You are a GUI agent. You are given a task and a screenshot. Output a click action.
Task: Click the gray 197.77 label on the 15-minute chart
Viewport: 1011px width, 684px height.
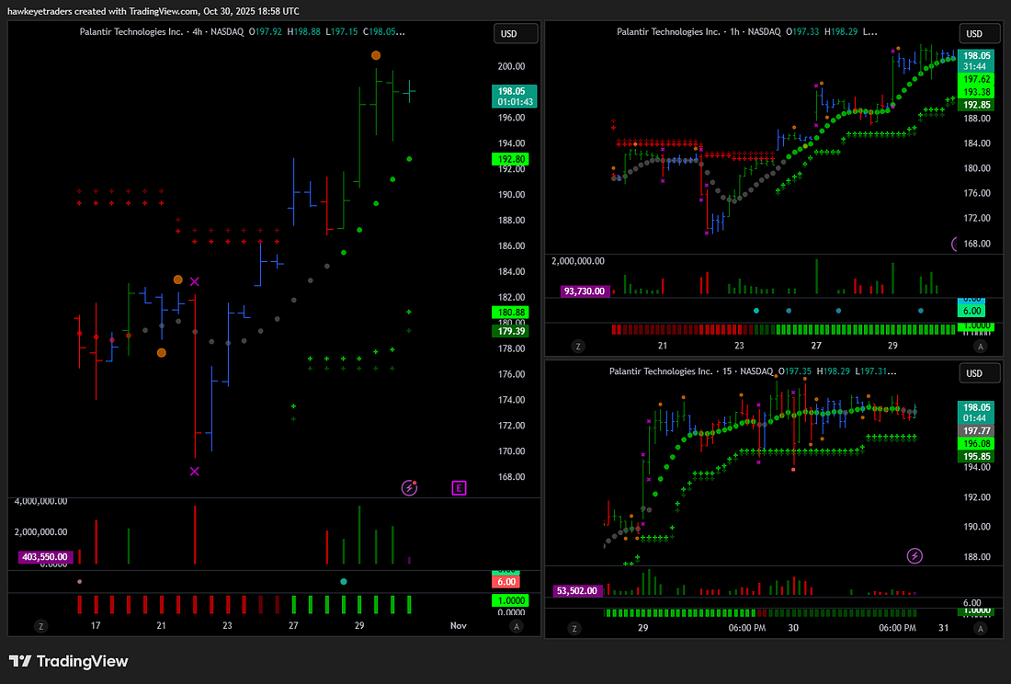pyautogui.click(x=976, y=430)
